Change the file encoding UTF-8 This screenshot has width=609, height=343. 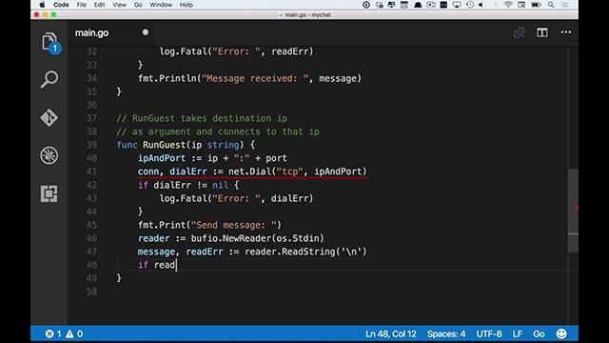[489, 334]
